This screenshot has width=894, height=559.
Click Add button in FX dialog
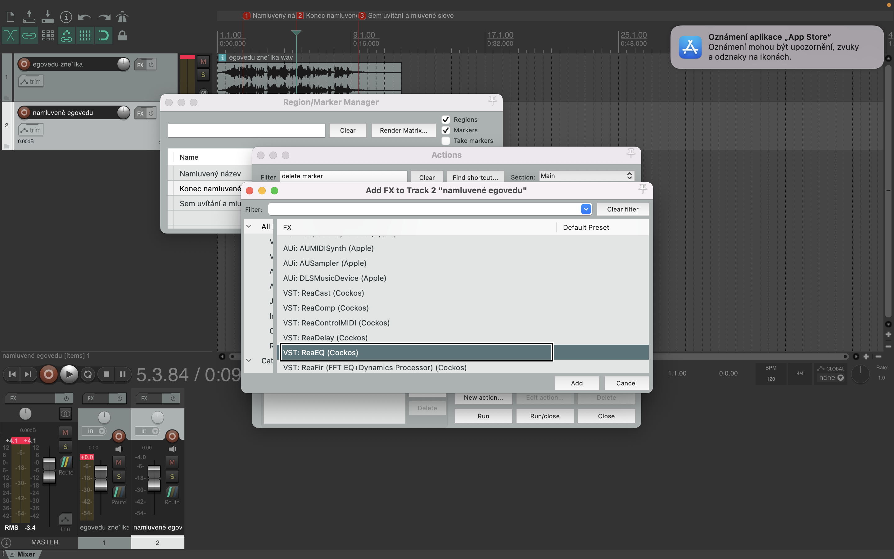tap(576, 383)
